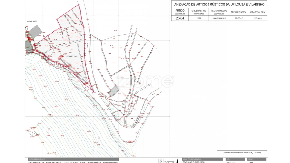The image size is (290, 163).
Task: Click the Origem Artigo header cell
Action: click(198, 12)
